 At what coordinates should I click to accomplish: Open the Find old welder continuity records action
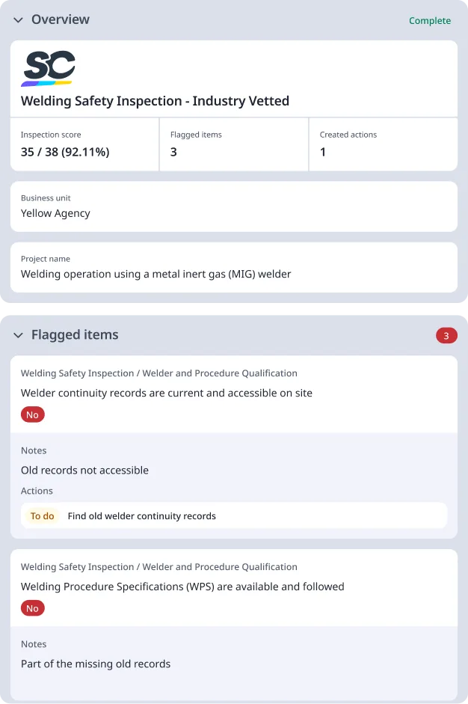[x=142, y=516]
